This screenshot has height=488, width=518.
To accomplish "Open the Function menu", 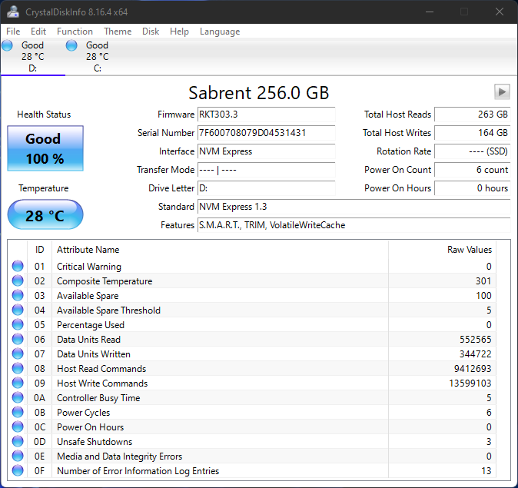I will (75, 32).
